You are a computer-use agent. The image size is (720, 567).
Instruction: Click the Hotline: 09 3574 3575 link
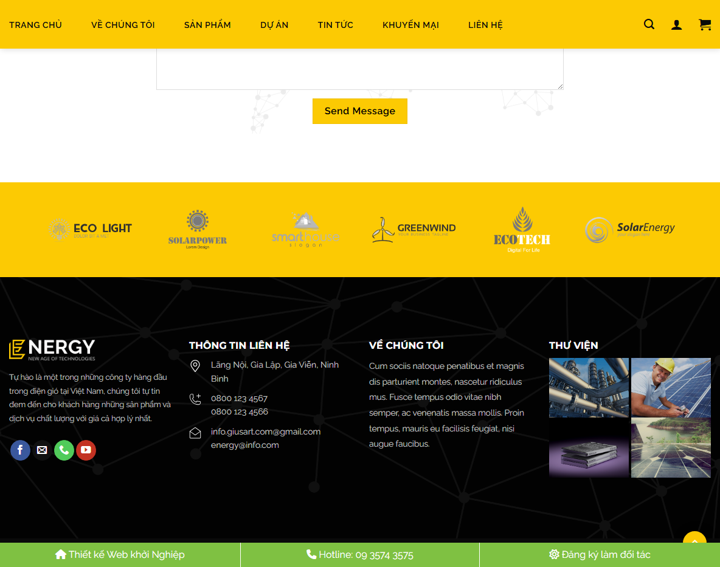click(360, 555)
